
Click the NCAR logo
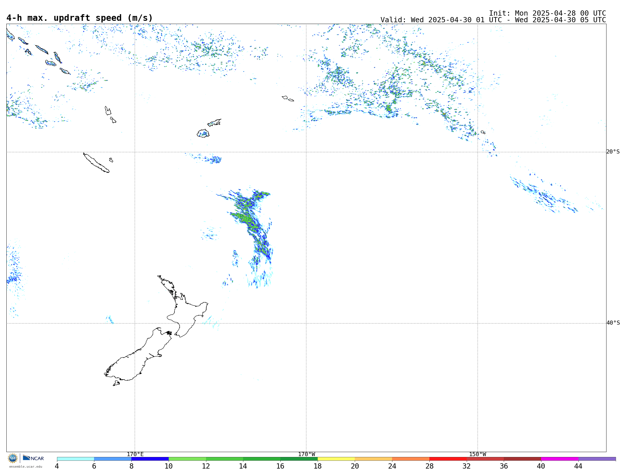tap(33, 458)
